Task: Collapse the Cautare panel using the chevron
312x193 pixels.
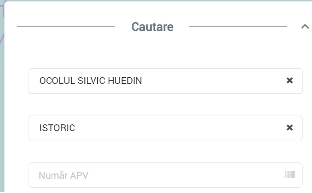Action: [x=305, y=27]
